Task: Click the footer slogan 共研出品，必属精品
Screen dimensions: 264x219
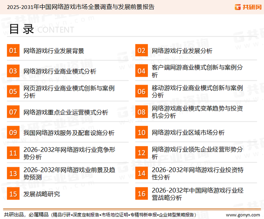Action: pyautogui.click(x=26, y=215)
